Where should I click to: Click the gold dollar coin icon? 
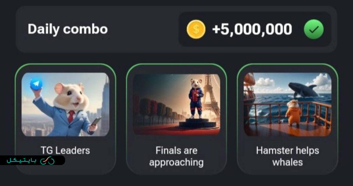point(196,30)
